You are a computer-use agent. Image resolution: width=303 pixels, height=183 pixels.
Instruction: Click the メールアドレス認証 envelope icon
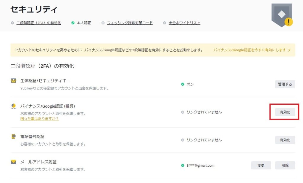[x=14, y=162]
